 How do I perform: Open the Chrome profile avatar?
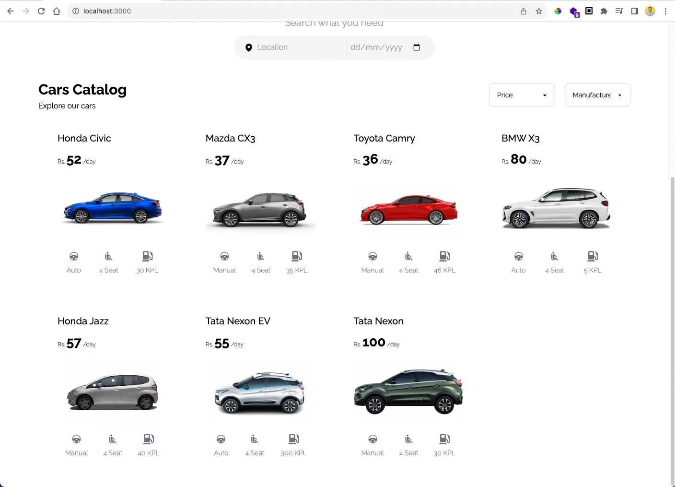650,11
